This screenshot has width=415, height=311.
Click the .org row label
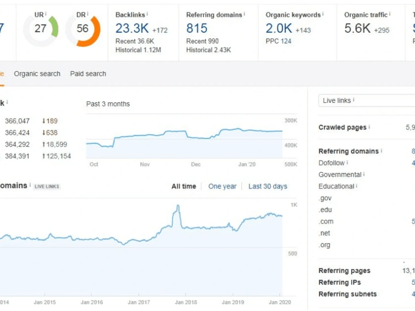click(325, 245)
